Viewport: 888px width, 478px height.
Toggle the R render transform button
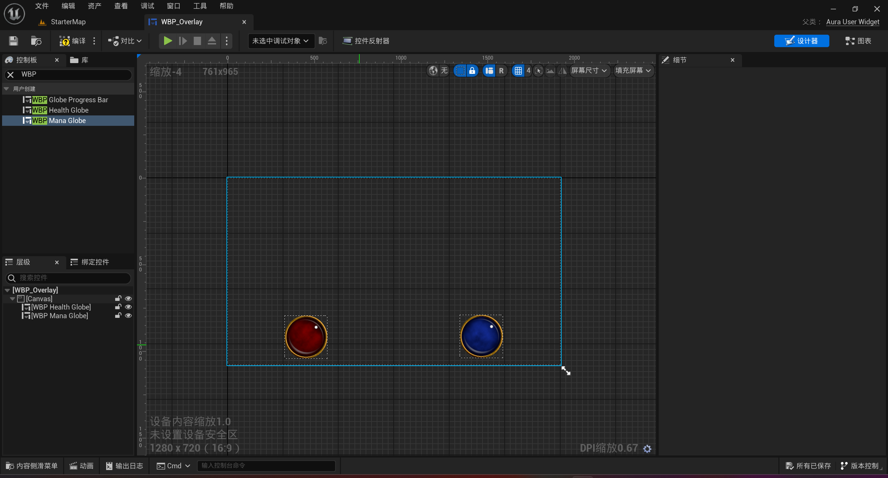click(x=501, y=71)
